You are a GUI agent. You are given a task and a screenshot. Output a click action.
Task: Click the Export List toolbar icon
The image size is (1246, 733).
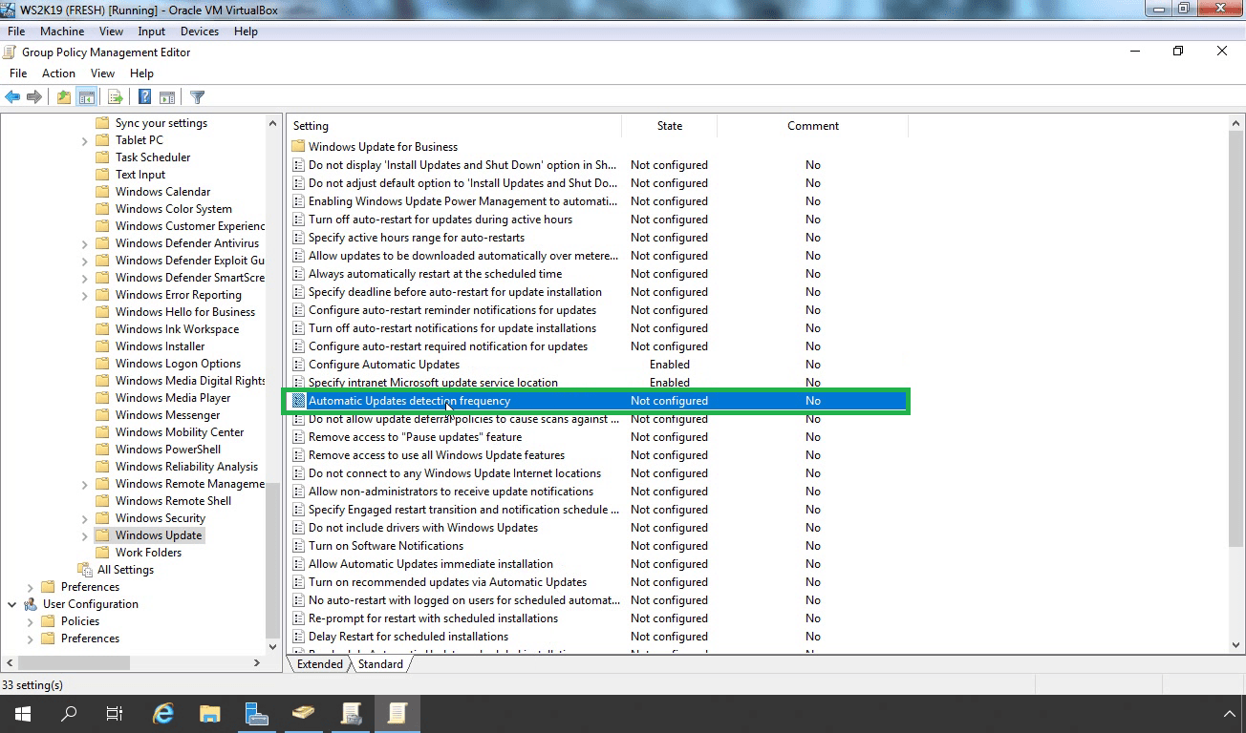pos(115,97)
